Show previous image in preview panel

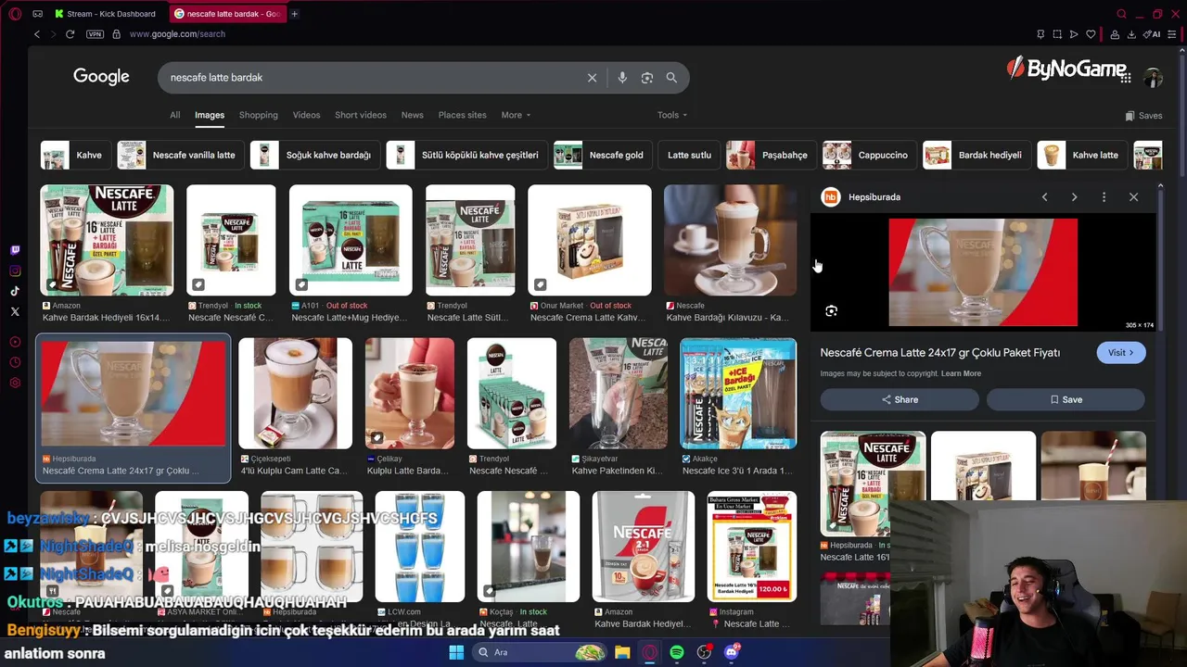point(1044,197)
